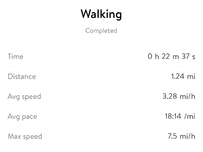Select the Time row label
This screenshot has height=152, width=203.
coord(16,56)
